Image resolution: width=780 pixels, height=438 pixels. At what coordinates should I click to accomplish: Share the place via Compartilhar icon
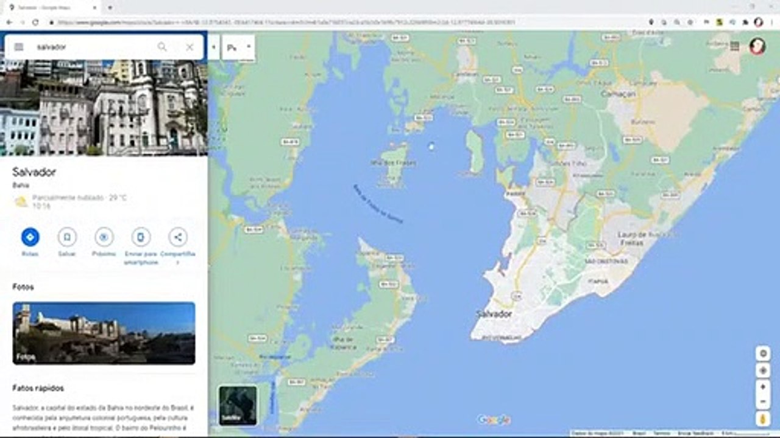tap(178, 237)
